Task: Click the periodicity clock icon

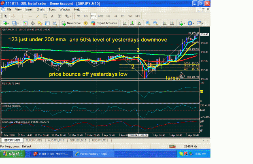Action: click(190, 23)
